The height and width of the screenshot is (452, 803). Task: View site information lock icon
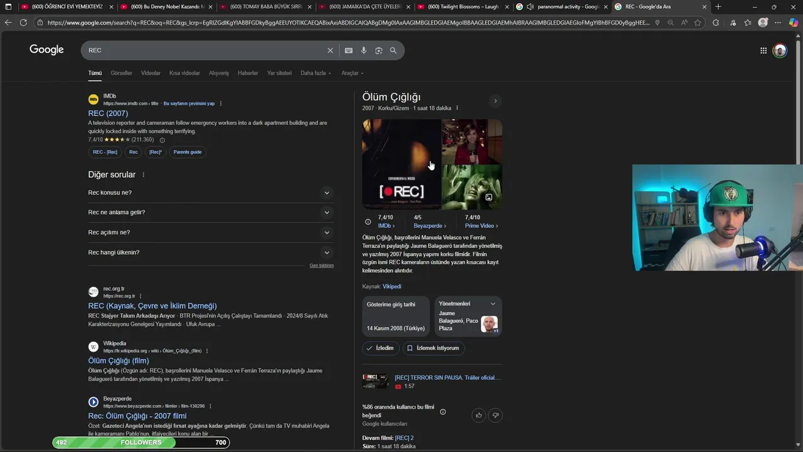click(40, 23)
